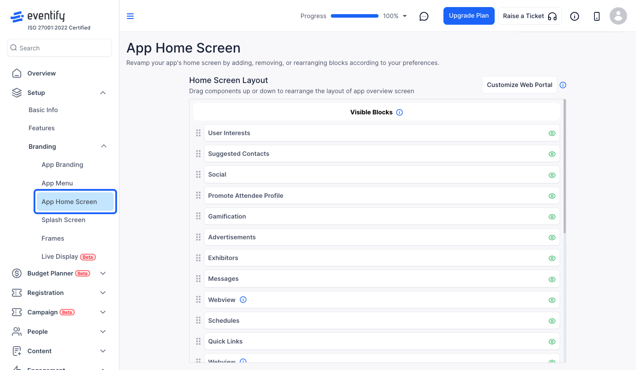Toggle the Exhibitors eye icon
This screenshot has width=636, height=370.
(552, 258)
